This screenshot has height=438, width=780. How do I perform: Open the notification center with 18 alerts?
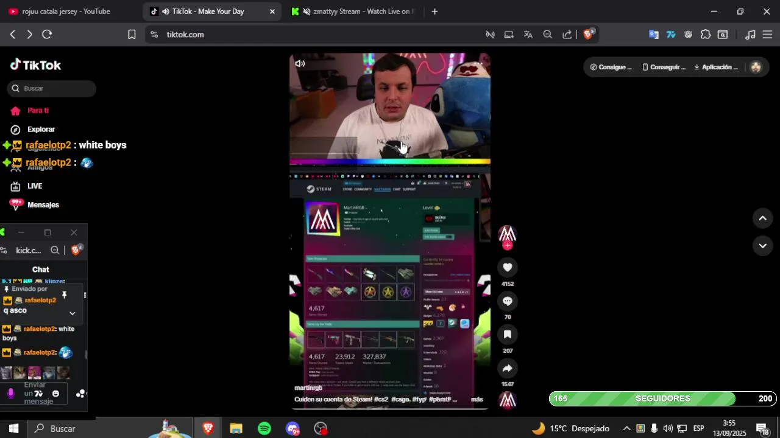(762, 429)
